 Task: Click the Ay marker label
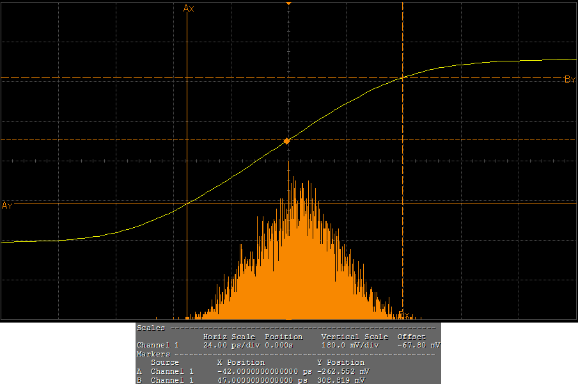8,205
